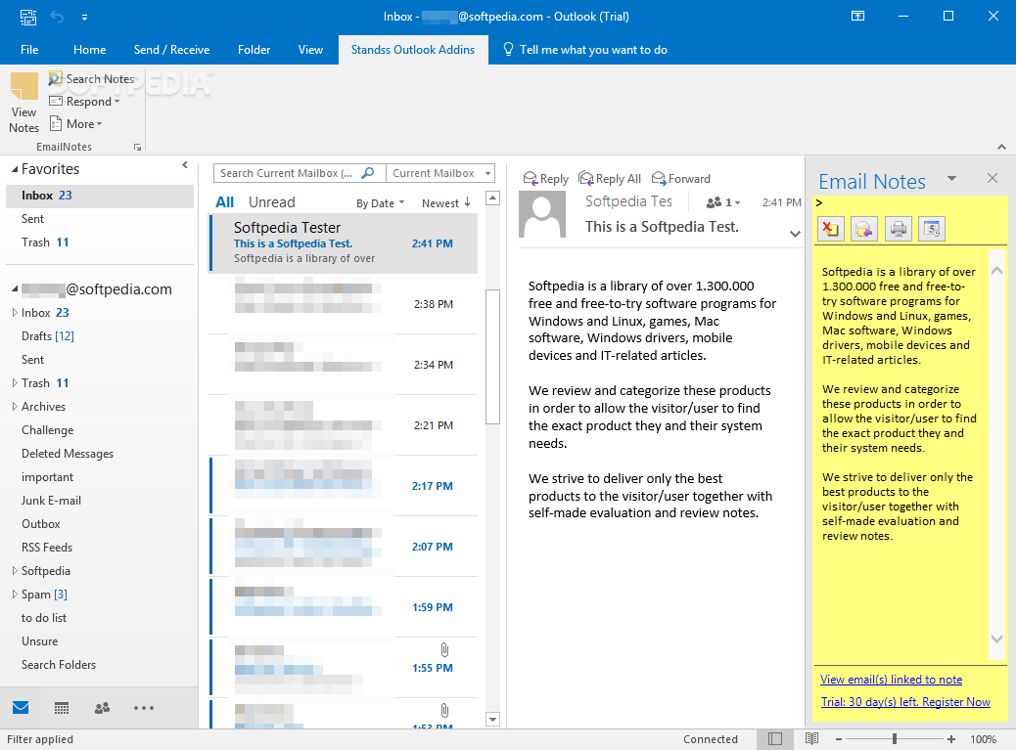Open the Junk E-mail folder
This screenshot has width=1016, height=750.
[51, 501]
